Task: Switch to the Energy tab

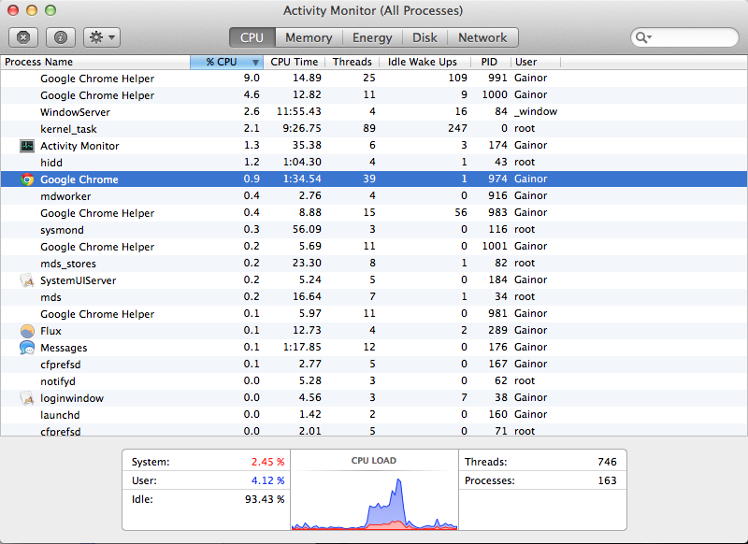Action: 372,37
